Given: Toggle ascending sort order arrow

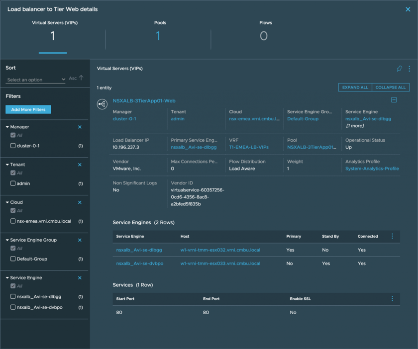Looking at the screenshot, I should click(81, 78).
